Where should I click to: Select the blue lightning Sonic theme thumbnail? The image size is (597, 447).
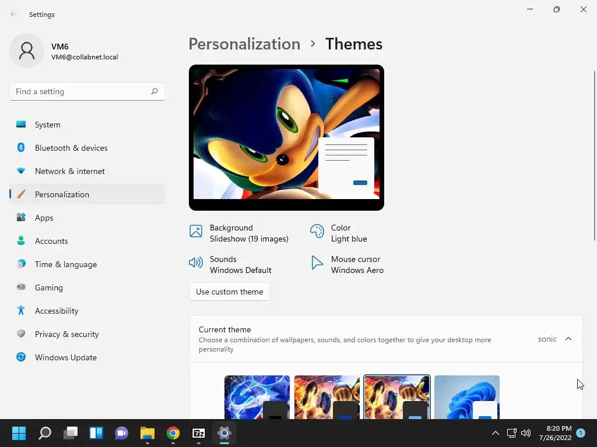[x=257, y=397]
